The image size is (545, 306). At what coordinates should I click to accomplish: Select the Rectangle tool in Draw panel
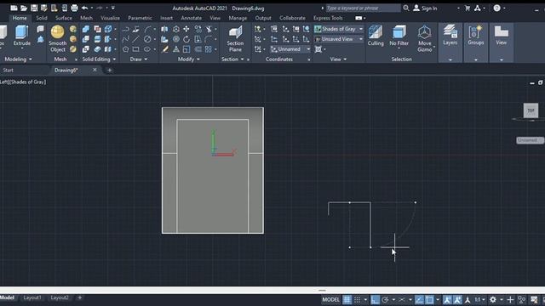pos(136,49)
